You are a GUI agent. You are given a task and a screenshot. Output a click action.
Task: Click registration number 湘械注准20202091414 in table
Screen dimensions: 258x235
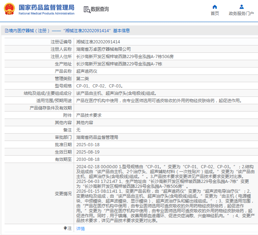pos(95,42)
